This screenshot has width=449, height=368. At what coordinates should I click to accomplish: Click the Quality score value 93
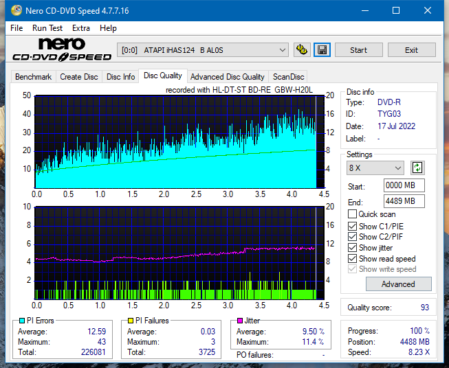[x=425, y=308]
